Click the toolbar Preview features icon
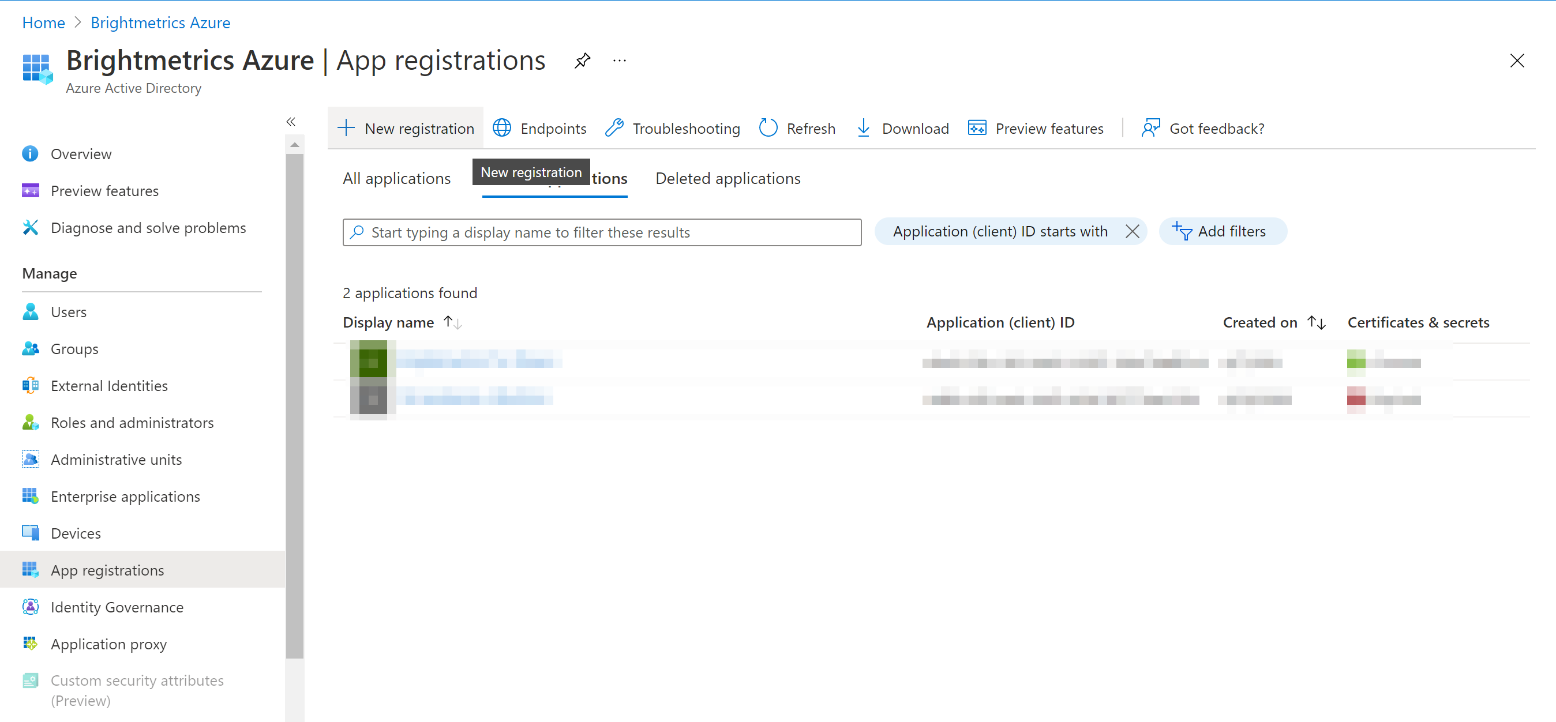Screen dimensions: 1556x722 [x=977, y=128]
